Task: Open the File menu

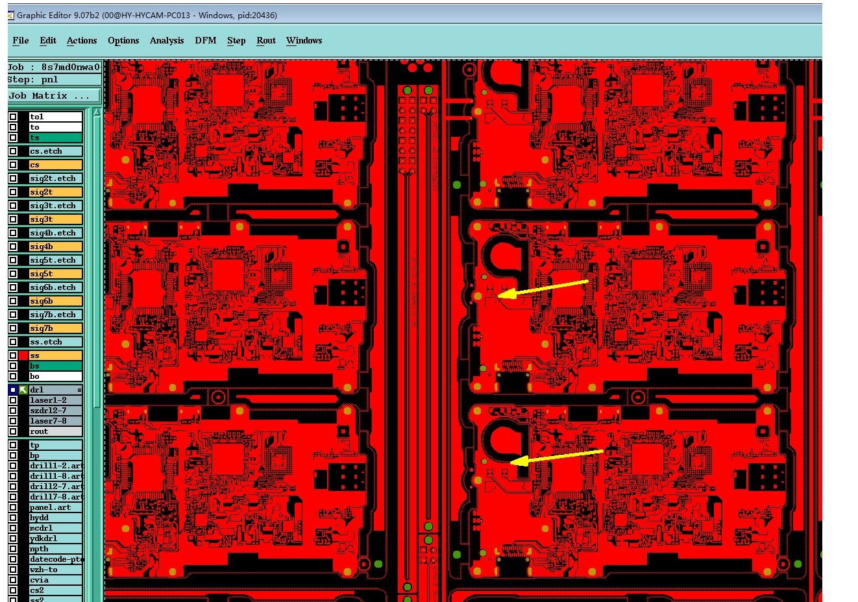Action: (x=21, y=40)
